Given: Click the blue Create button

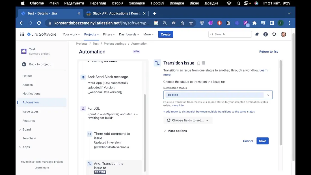Looking at the screenshot, I should [166, 34].
